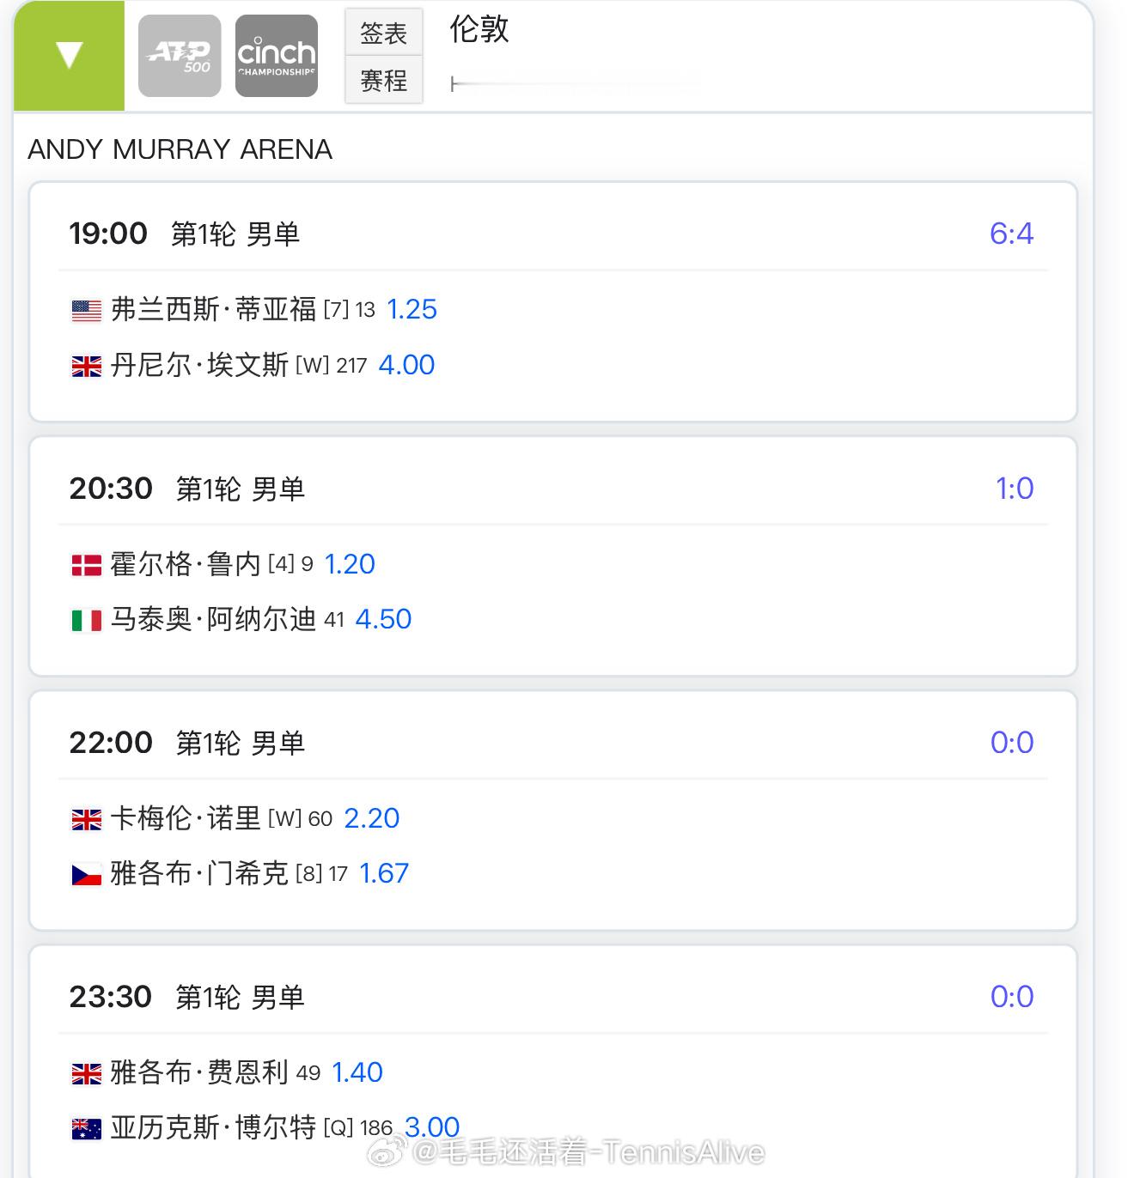Select the Italy flag beside 马泰奥·阿纳尔迪

[x=86, y=620]
